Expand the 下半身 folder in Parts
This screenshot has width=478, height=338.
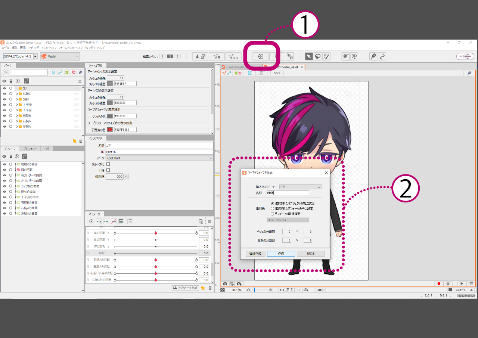(x=17, y=110)
